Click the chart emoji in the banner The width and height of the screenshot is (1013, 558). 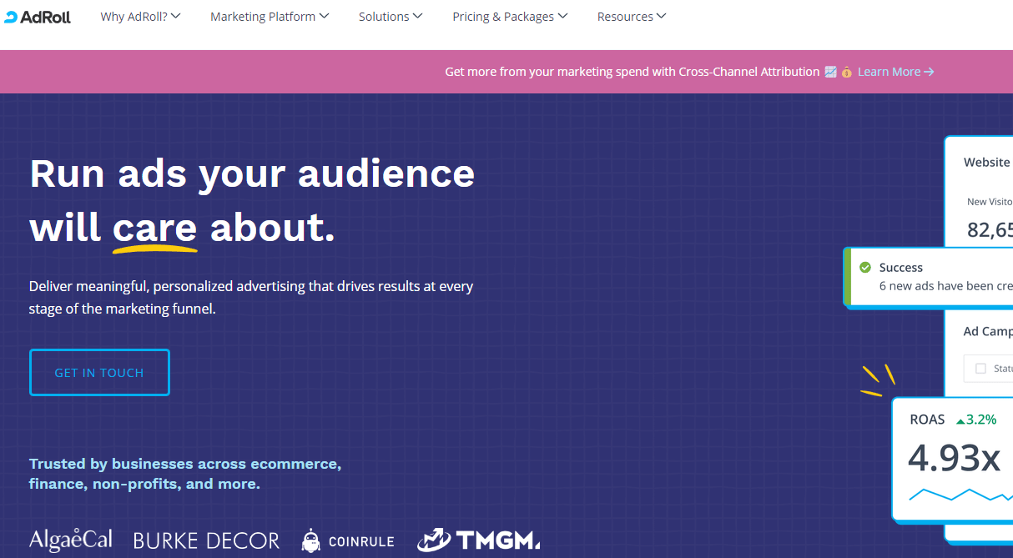830,72
